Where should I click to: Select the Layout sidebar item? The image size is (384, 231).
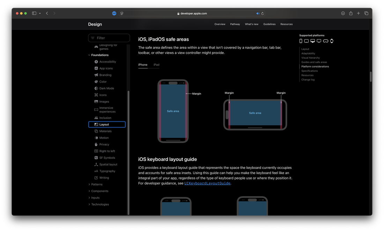point(107,124)
